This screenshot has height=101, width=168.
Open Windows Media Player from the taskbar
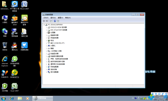click(27, 98)
